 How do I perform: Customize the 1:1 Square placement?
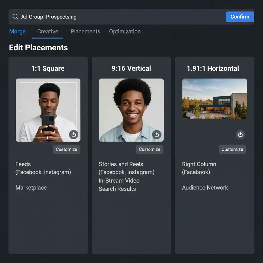pos(67,149)
